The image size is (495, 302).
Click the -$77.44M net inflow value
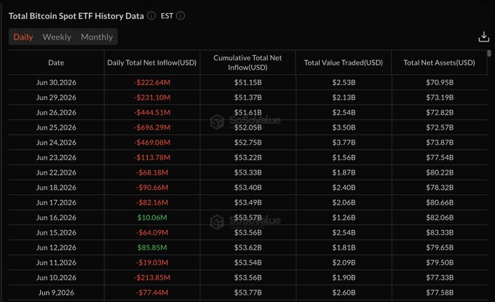tap(152, 293)
